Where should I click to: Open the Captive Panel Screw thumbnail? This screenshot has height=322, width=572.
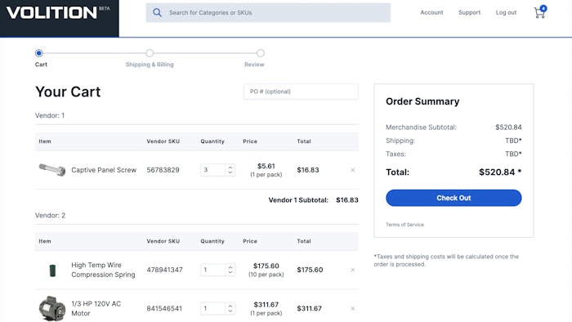click(52, 170)
